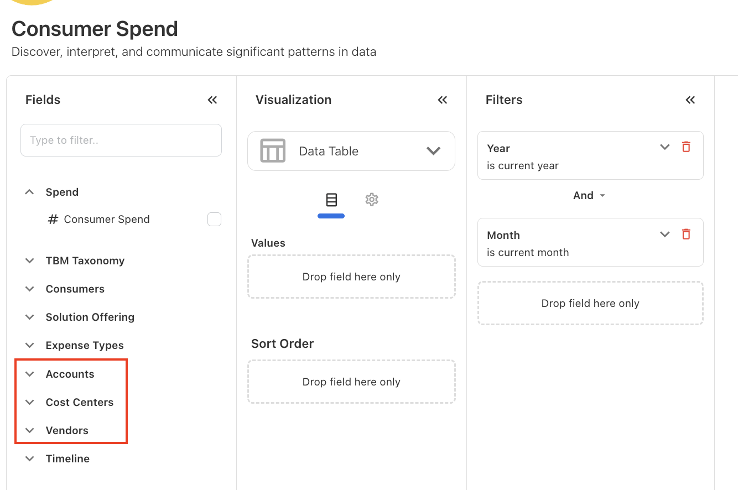Screen dimensions: 738x490
Task: Click the Type to filter input
Action: tap(121, 140)
